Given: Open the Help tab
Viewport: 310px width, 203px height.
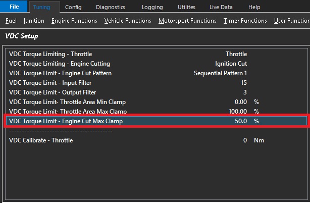Looking at the screenshot, I should tap(254, 7).
